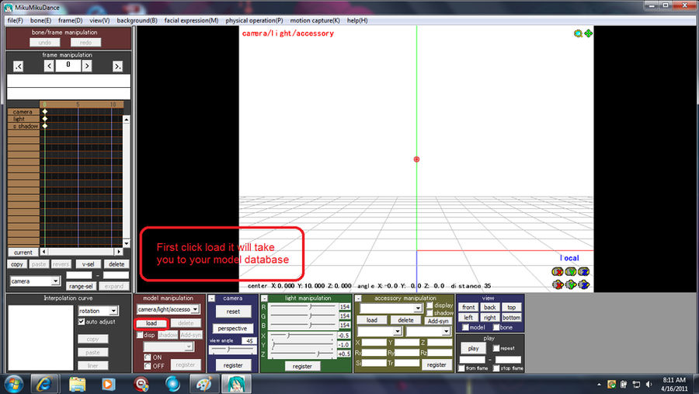Screen dimensions: 699x394
Task: Jump to last frame with '>.' button
Action: [117, 67]
